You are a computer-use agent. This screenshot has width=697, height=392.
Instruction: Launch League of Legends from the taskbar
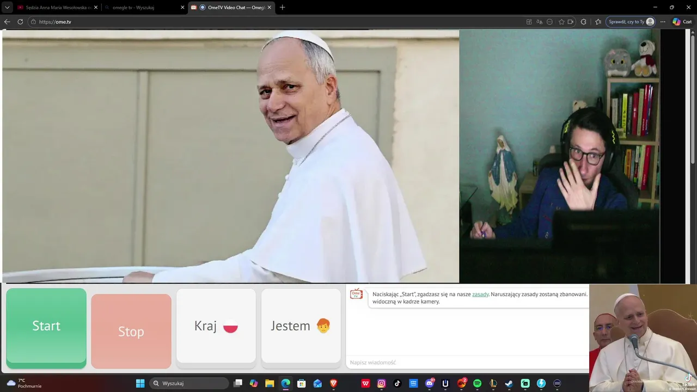493,383
